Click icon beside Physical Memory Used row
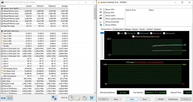This screenshot has width=193, height=102. pos(2,18)
